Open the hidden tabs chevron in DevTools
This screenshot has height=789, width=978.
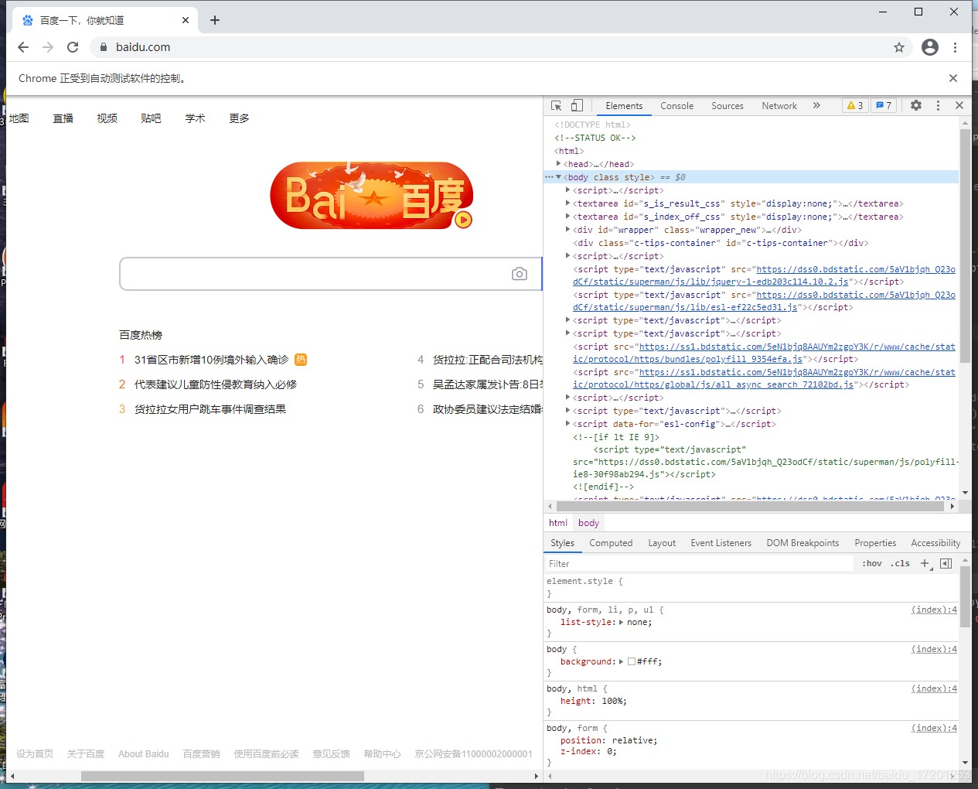point(817,105)
